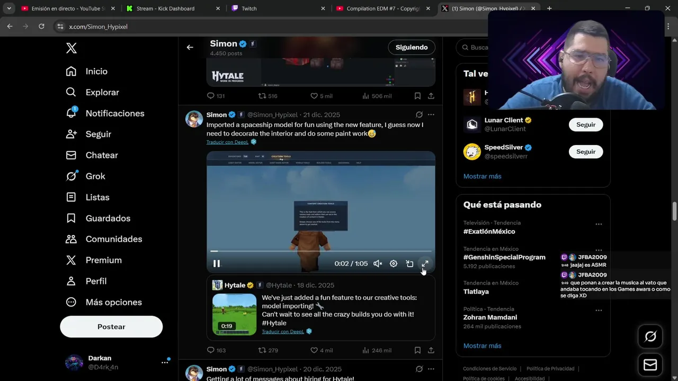678x381 pixels.
Task: Click Mostrar más under trends
Action: tap(482, 346)
